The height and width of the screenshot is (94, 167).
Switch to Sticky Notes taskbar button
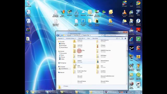coord(37,92)
